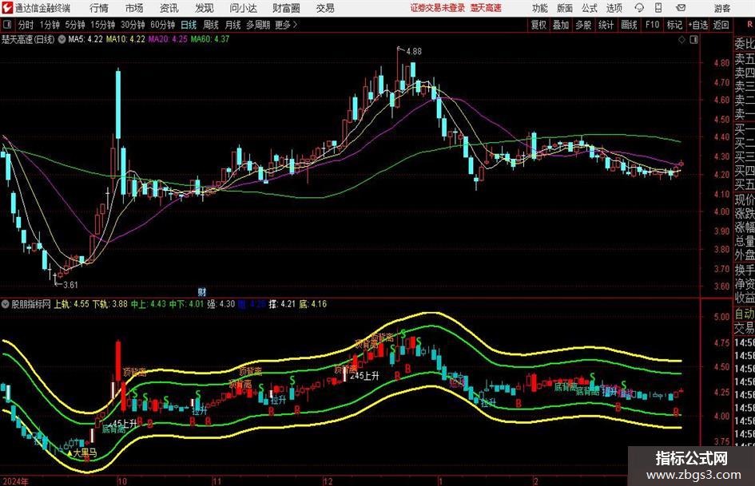Open the 功能 menu

click(x=540, y=8)
